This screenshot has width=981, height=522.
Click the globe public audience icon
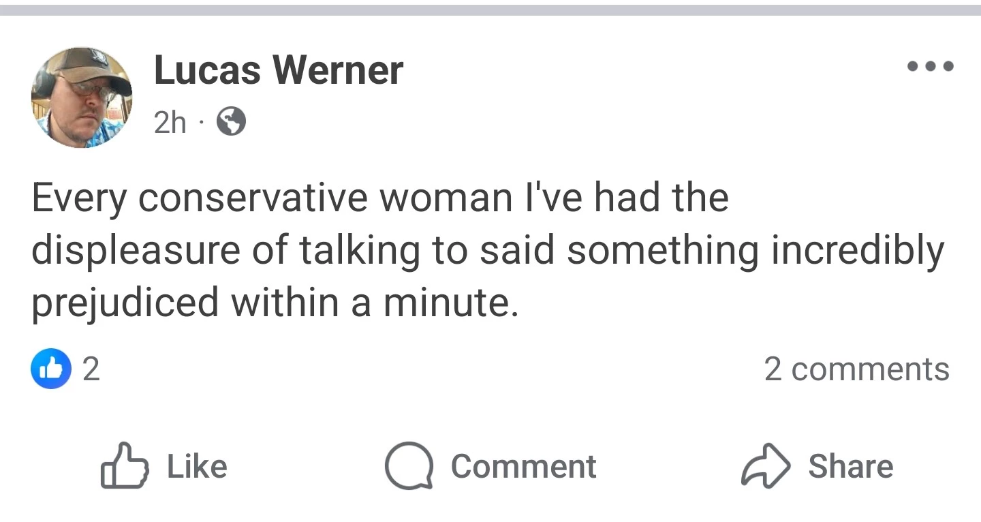[231, 123]
